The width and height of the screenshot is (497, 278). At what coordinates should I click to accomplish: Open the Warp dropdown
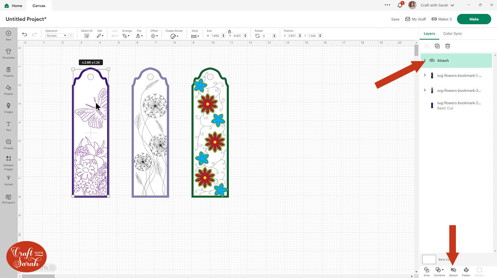[x=195, y=36]
